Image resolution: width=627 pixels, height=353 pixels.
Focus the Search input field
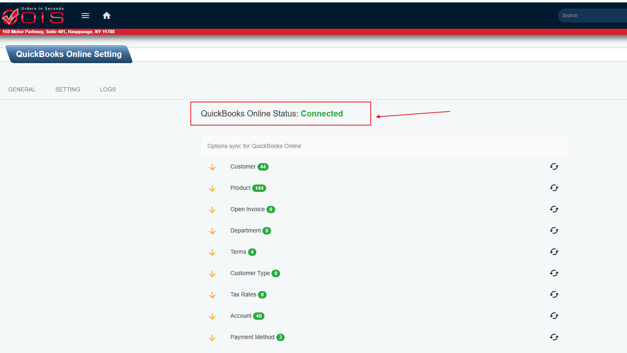593,16
